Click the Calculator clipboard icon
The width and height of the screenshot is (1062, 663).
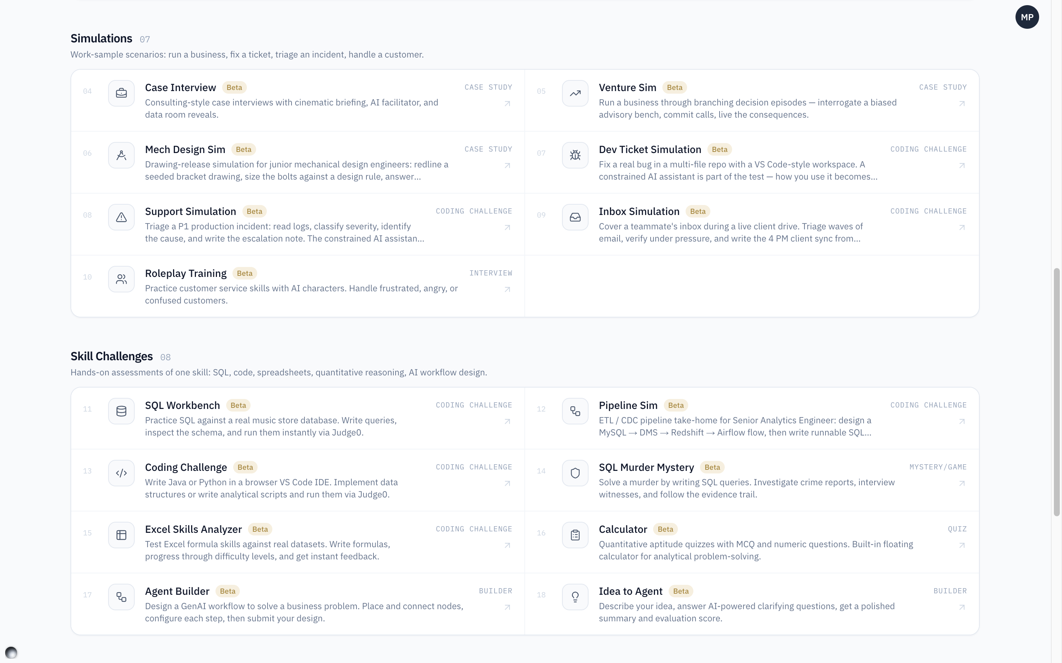[x=575, y=535]
